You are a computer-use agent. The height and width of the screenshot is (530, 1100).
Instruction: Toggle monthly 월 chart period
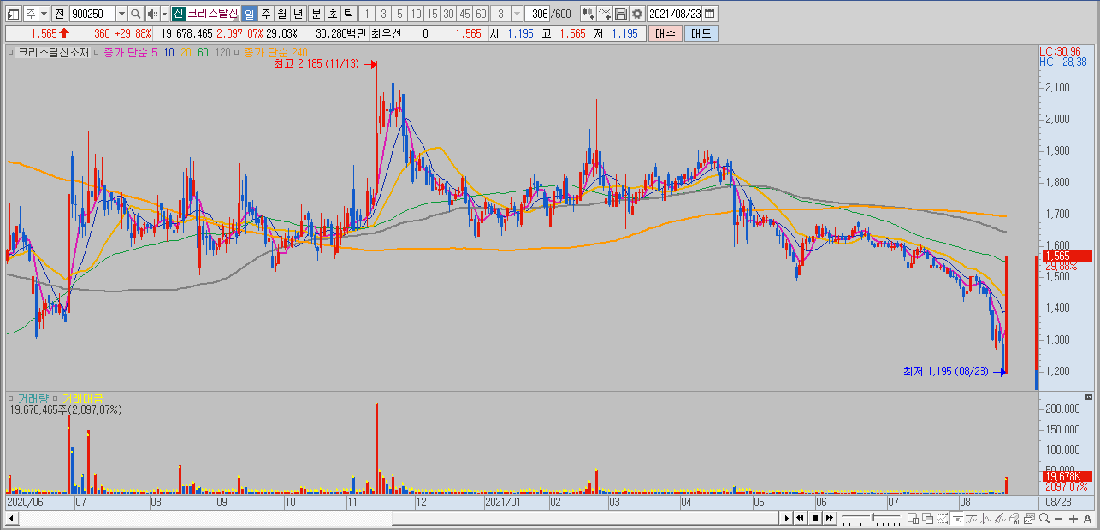point(283,14)
